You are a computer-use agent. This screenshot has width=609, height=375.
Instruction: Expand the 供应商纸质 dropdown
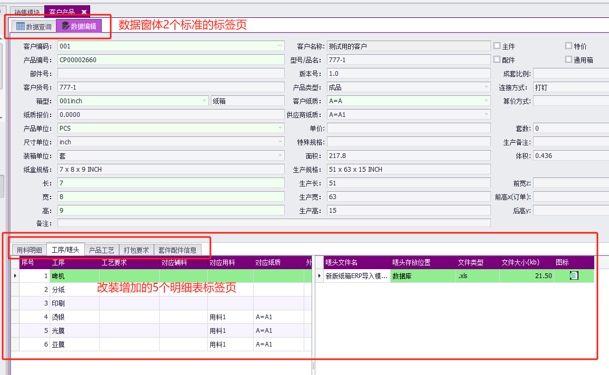(x=486, y=114)
